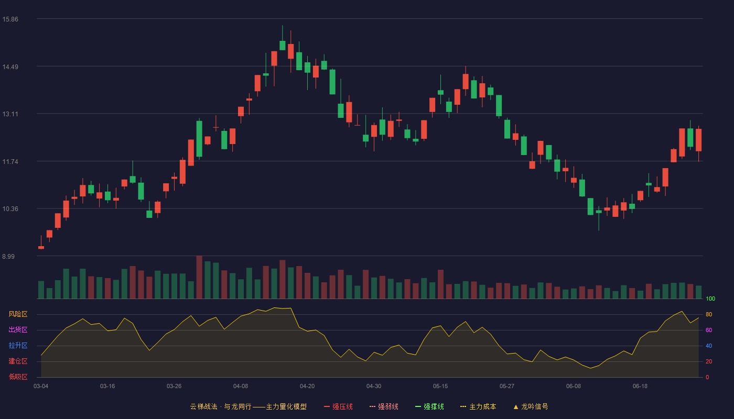
Task: Click the 出货区 zone label
Action: click(18, 330)
